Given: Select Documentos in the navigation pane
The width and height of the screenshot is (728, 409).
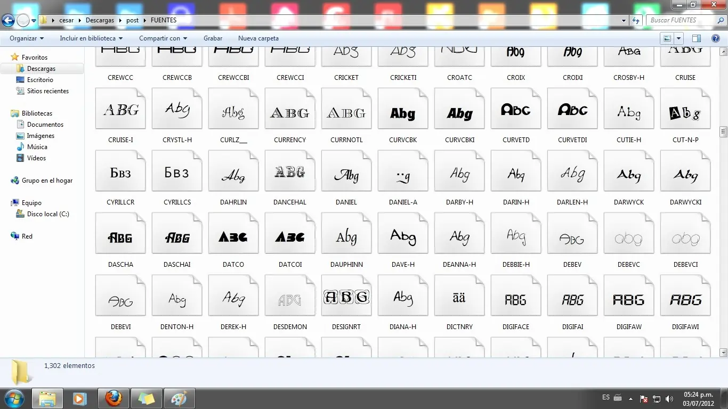Looking at the screenshot, I should click(45, 125).
